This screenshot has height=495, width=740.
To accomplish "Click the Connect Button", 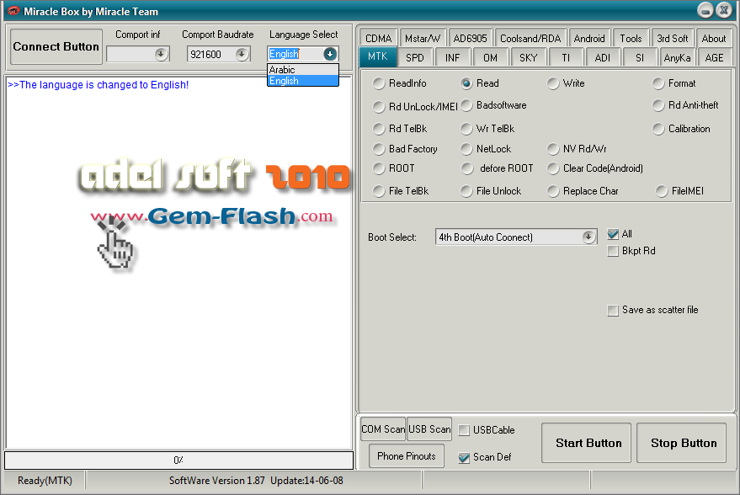I will pyautogui.click(x=56, y=46).
